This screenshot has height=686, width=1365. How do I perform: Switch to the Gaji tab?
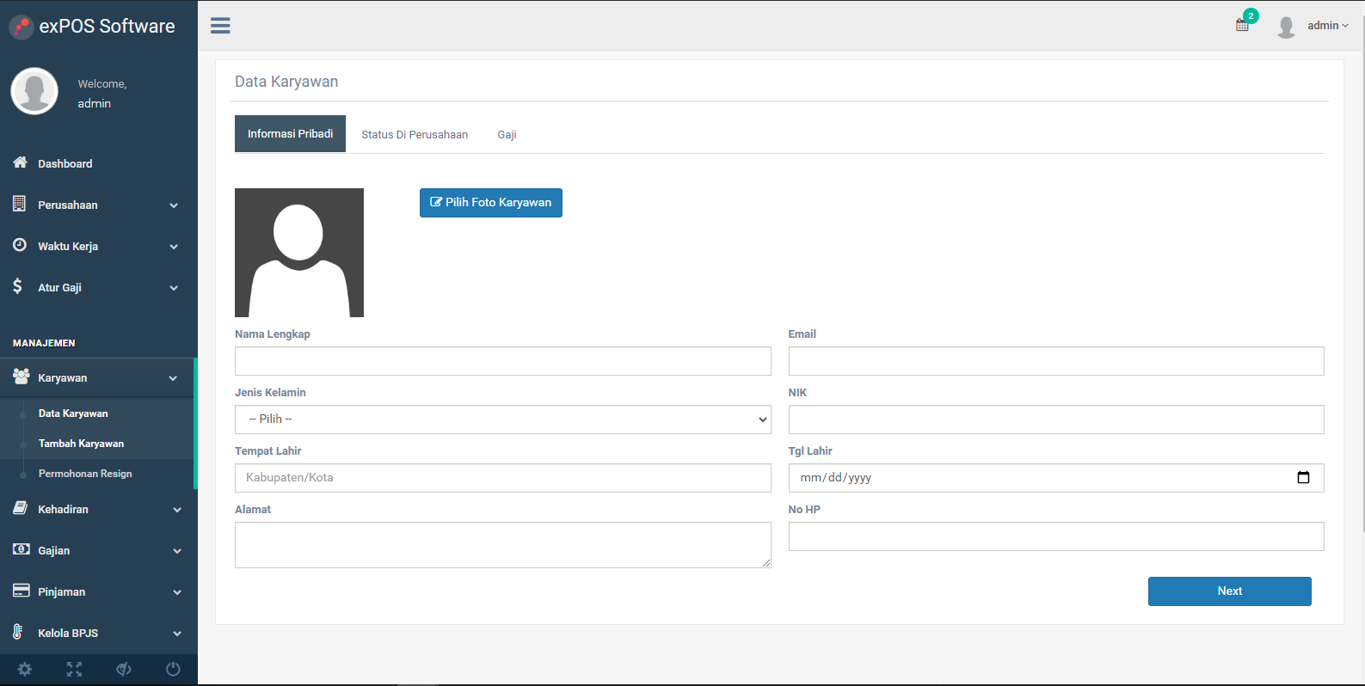tap(507, 135)
